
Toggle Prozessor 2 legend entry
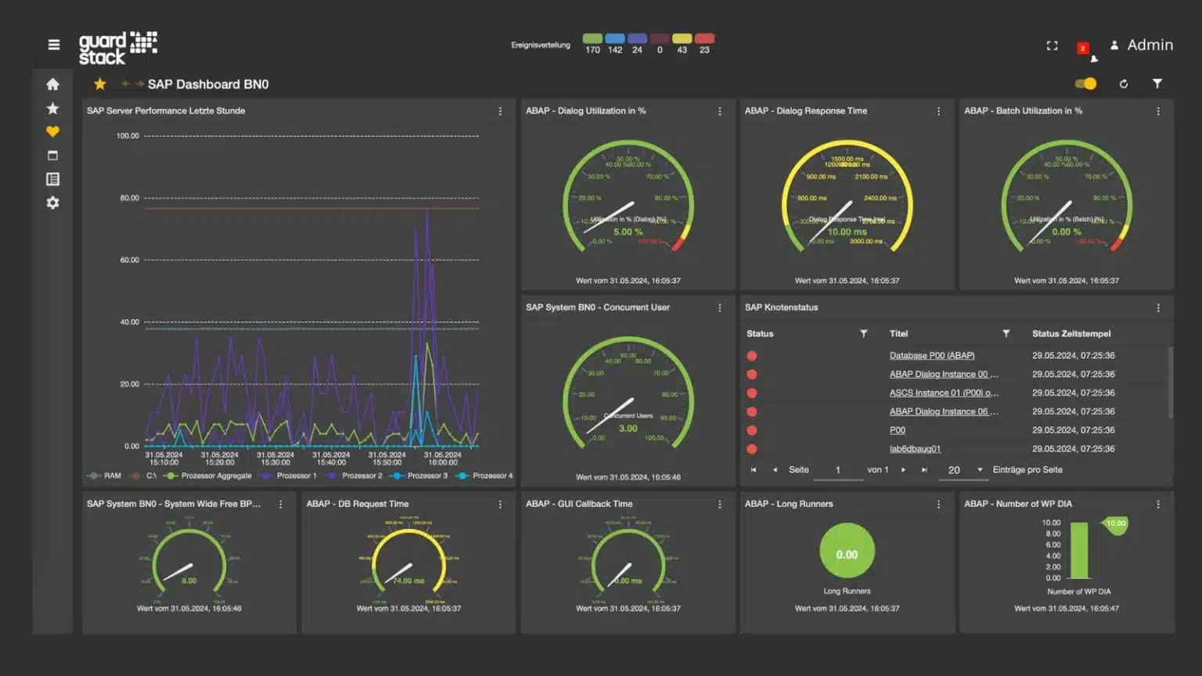tap(354, 476)
